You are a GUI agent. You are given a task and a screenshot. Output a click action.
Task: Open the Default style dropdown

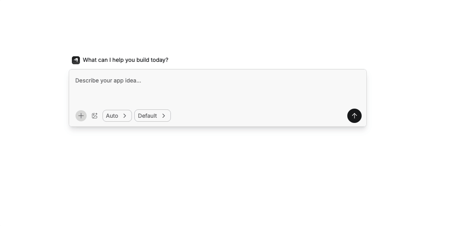tap(152, 116)
